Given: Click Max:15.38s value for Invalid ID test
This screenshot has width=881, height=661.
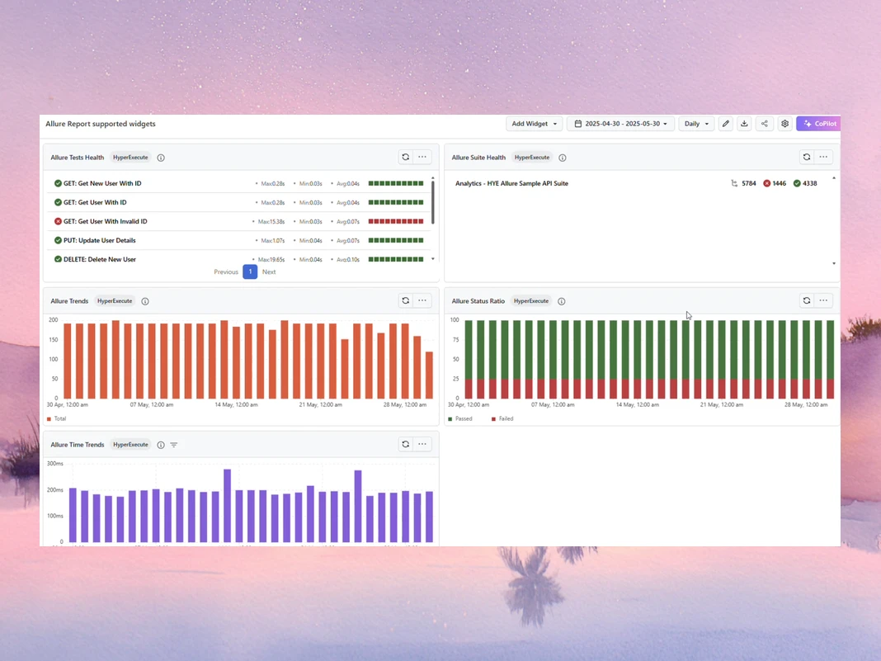Looking at the screenshot, I should (x=271, y=221).
